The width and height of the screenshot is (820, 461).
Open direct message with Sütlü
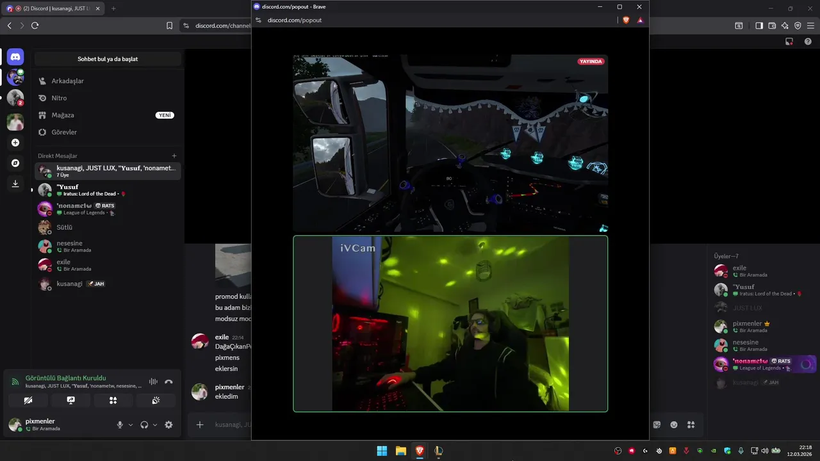108,227
